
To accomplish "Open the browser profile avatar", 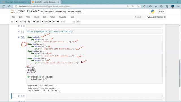I will pos(173,6).
